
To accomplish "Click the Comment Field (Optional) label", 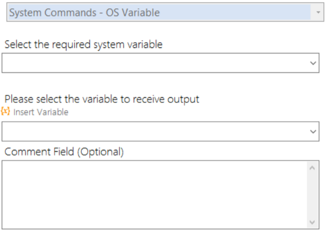I will (x=64, y=152).
